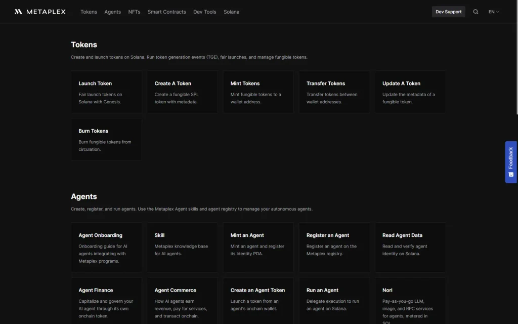This screenshot has height=324, width=518.
Task: Click the page's vertical scrollbar
Action: click(x=516, y=57)
